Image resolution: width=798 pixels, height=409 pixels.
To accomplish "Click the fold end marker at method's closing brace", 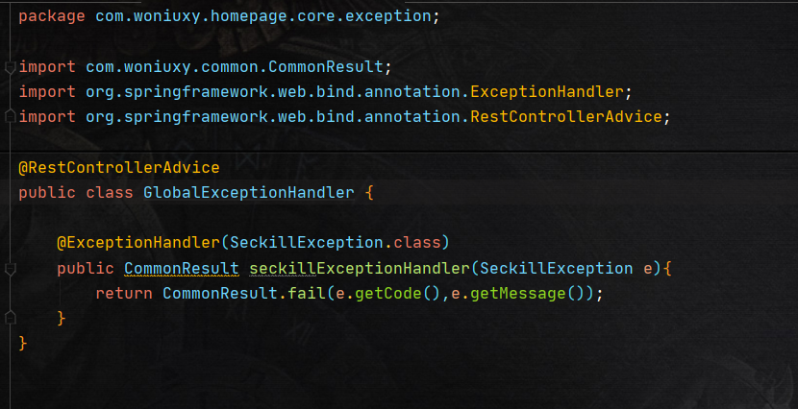I will (x=10, y=318).
